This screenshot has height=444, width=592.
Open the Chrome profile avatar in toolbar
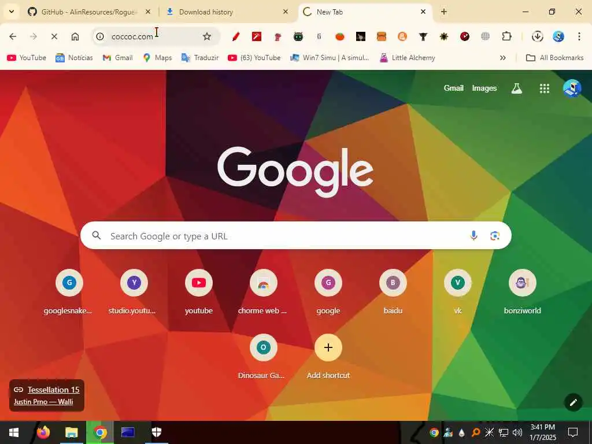(558, 36)
